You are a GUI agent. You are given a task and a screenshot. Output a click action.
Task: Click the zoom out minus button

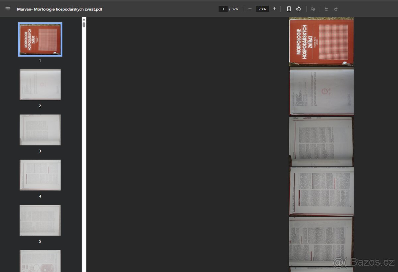(x=250, y=9)
